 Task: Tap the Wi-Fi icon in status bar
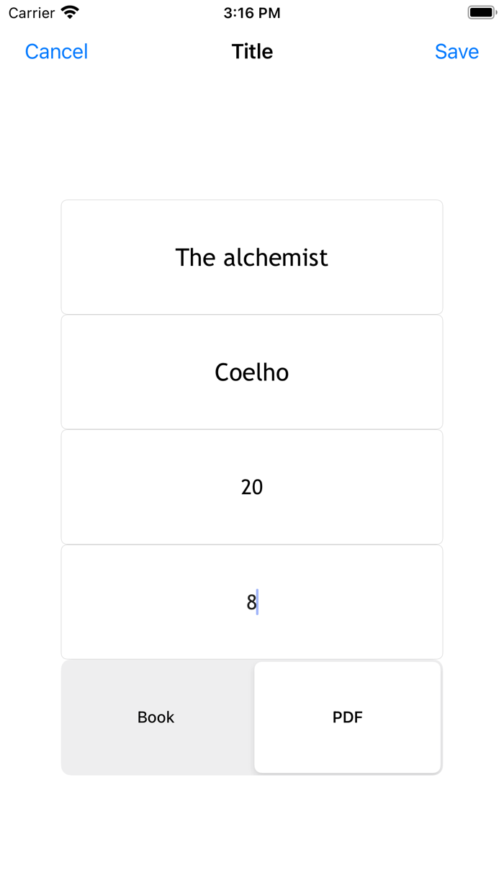[68, 12]
